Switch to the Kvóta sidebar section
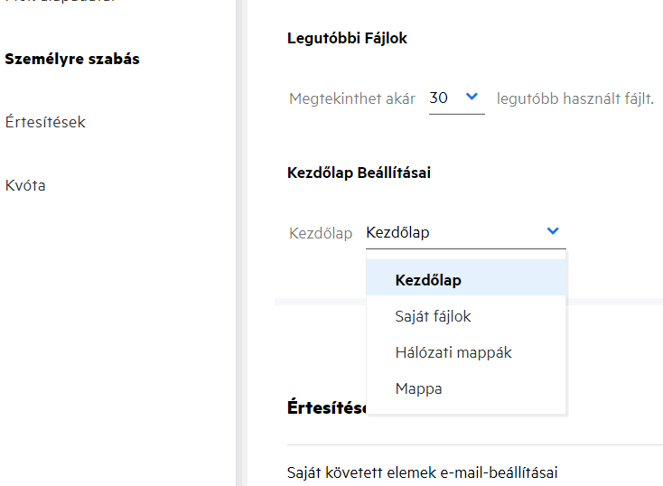 point(25,185)
